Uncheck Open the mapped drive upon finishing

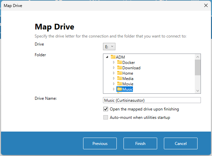tap(106, 109)
